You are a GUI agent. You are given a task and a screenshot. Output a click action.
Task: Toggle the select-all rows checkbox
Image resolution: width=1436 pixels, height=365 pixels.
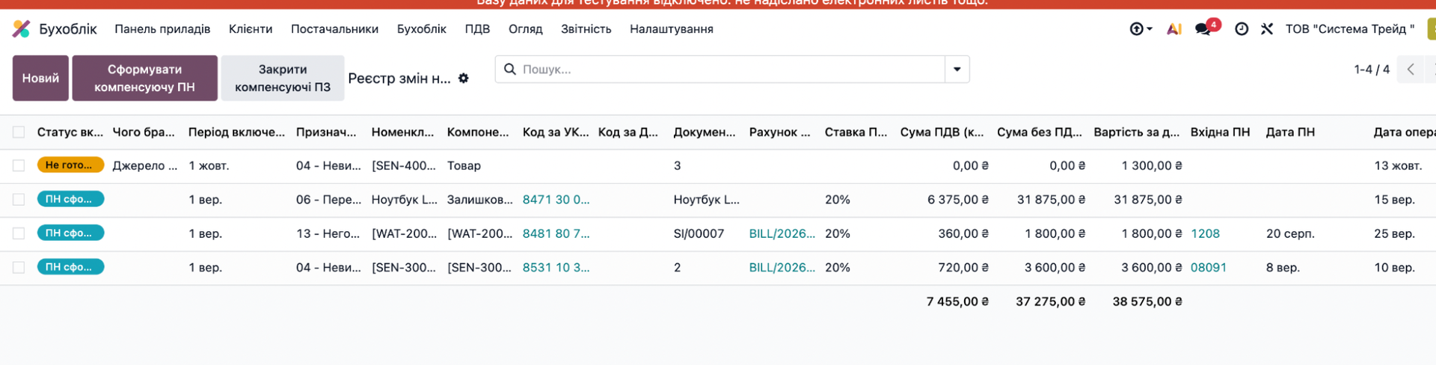19,132
